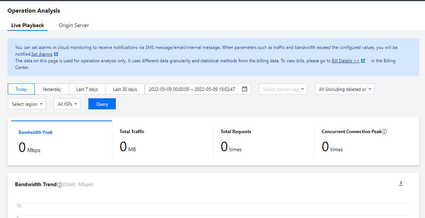Choose the Last 7 days range
The width and height of the screenshot is (425, 218).
87,89
